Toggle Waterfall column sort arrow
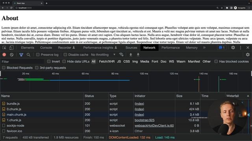This screenshot has width=252, height=141. pos(248,96)
